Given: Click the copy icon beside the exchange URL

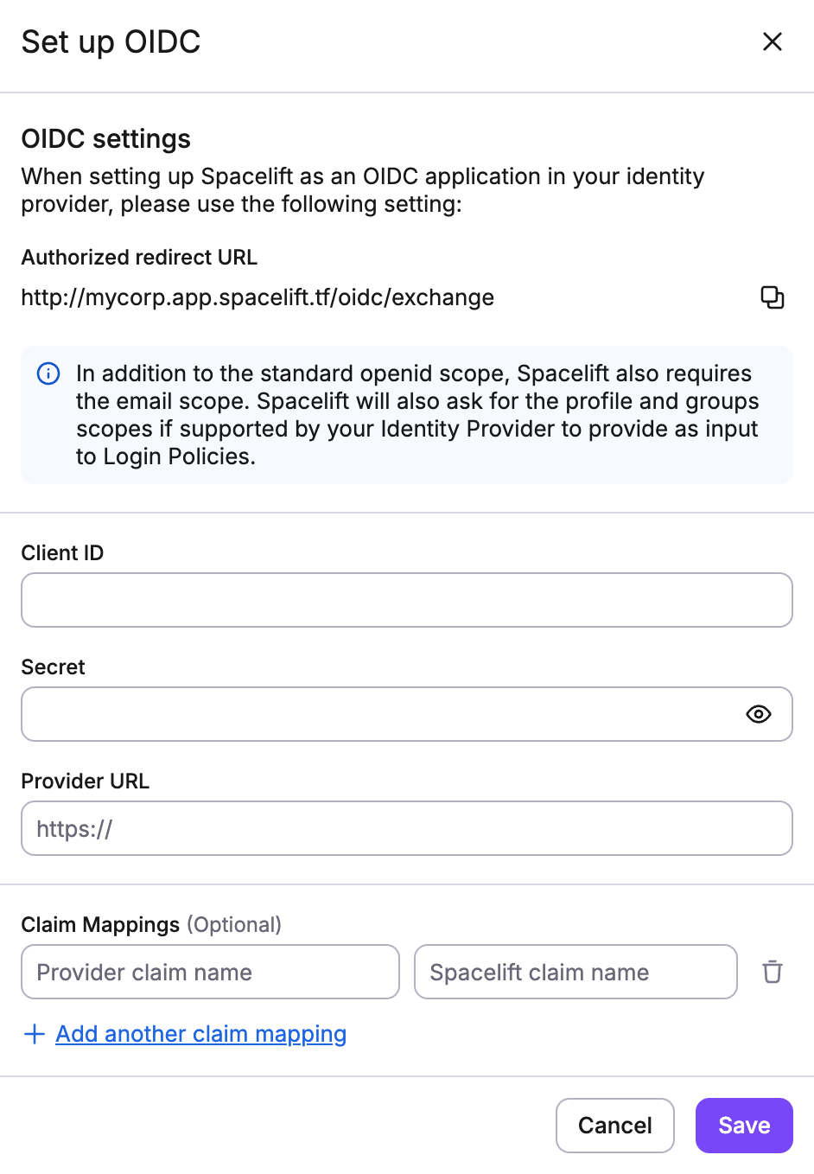Looking at the screenshot, I should point(772,297).
